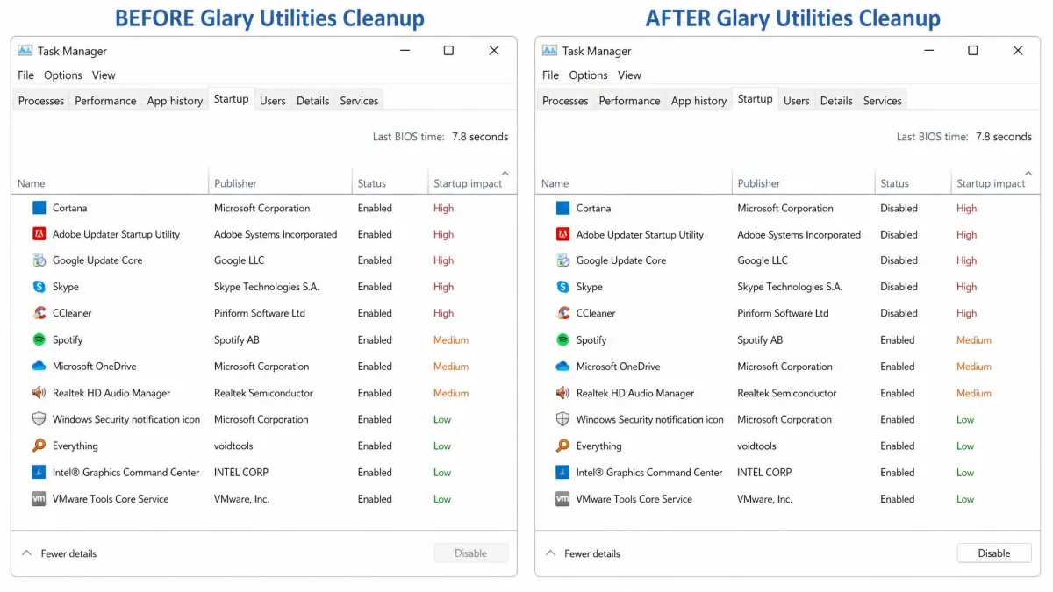Click Medium impact of Microsoft OneDrive in the BEFORE window

(x=451, y=367)
